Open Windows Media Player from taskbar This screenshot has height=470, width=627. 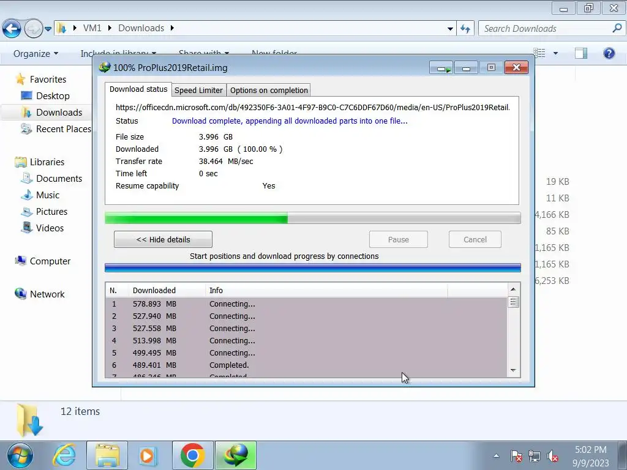pyautogui.click(x=148, y=455)
